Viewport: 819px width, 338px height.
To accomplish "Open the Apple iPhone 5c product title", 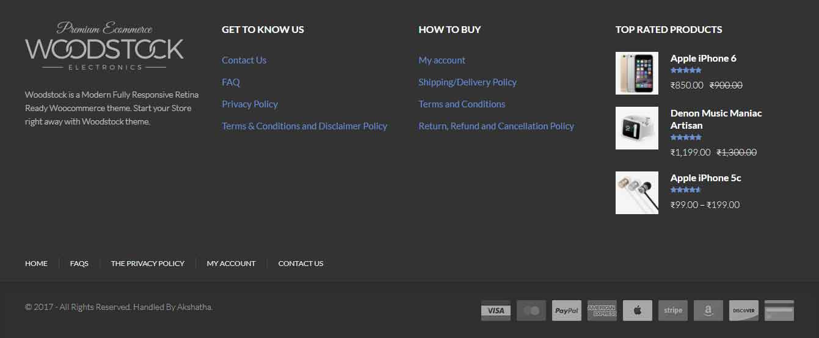I will tap(705, 178).
